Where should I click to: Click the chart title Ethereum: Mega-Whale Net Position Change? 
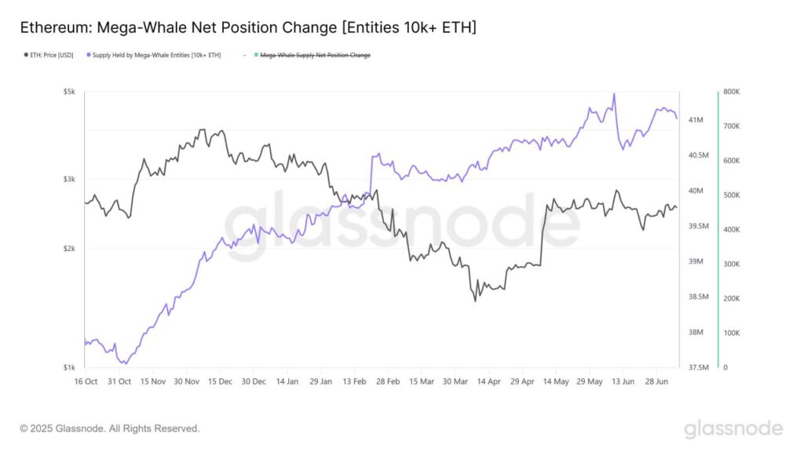(x=248, y=27)
